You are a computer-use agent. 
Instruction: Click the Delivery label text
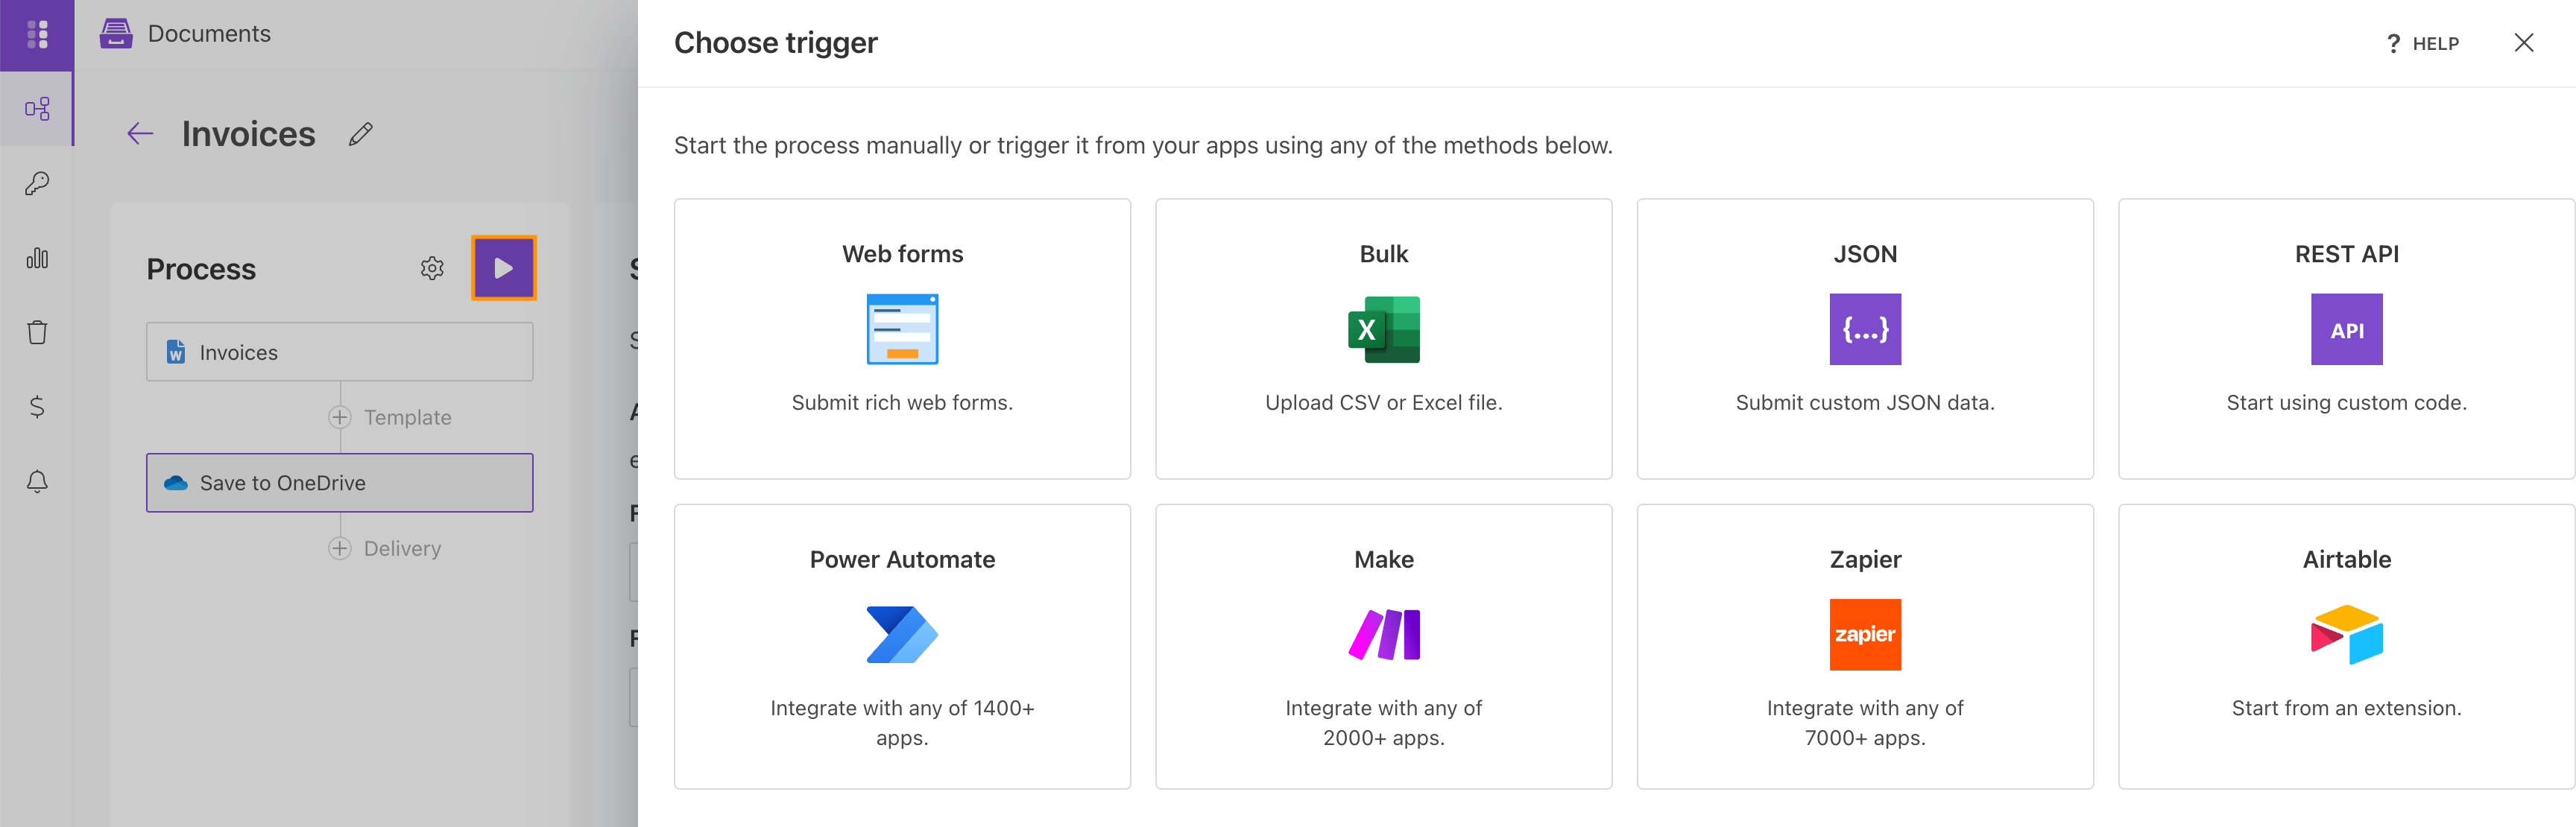click(x=402, y=548)
